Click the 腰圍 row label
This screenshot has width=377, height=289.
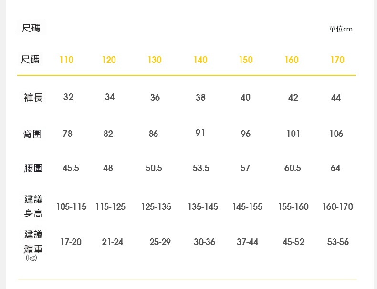click(x=33, y=168)
